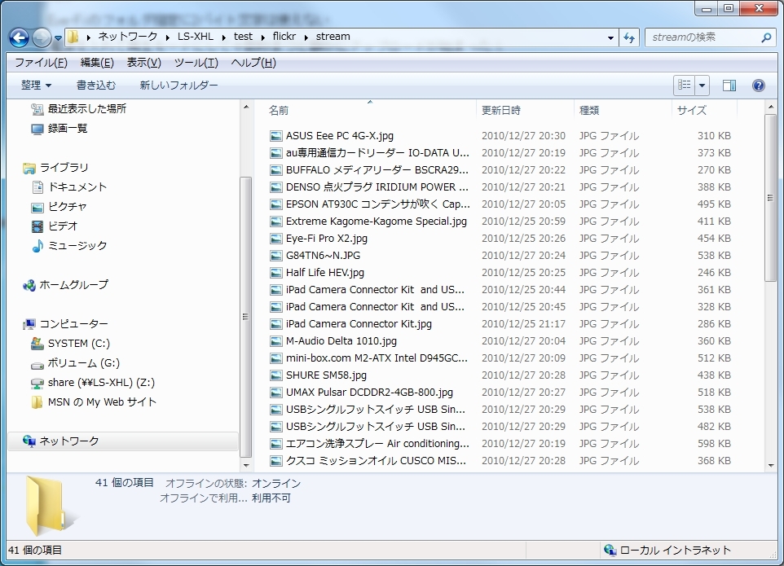
Task: Click the blue help question icon
Action: coord(758,86)
